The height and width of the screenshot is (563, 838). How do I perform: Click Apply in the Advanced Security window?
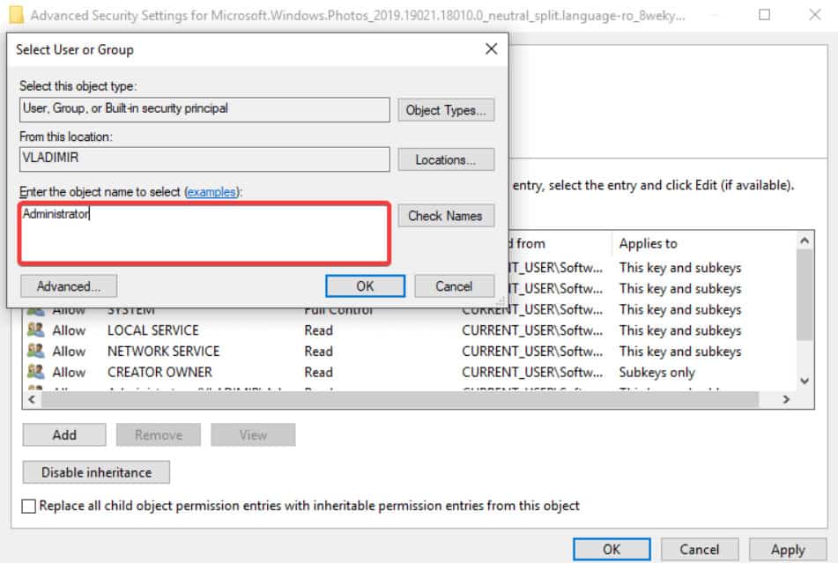787,549
